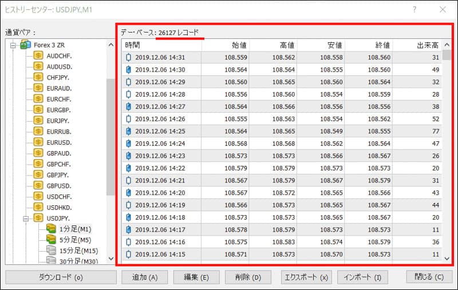Click the 15分足(M15) gray database icon
Image resolution: width=458 pixels, height=290 pixels.
52,251
